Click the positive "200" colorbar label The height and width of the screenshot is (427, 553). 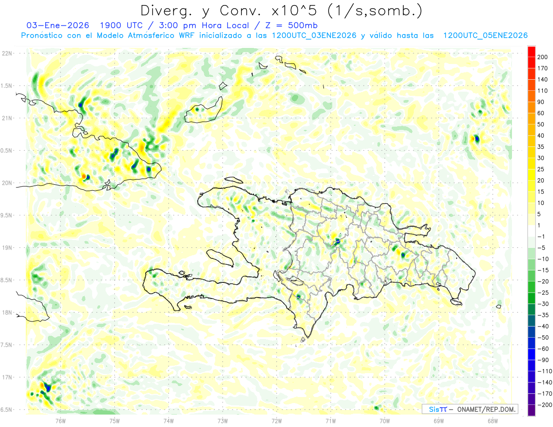[542, 57]
